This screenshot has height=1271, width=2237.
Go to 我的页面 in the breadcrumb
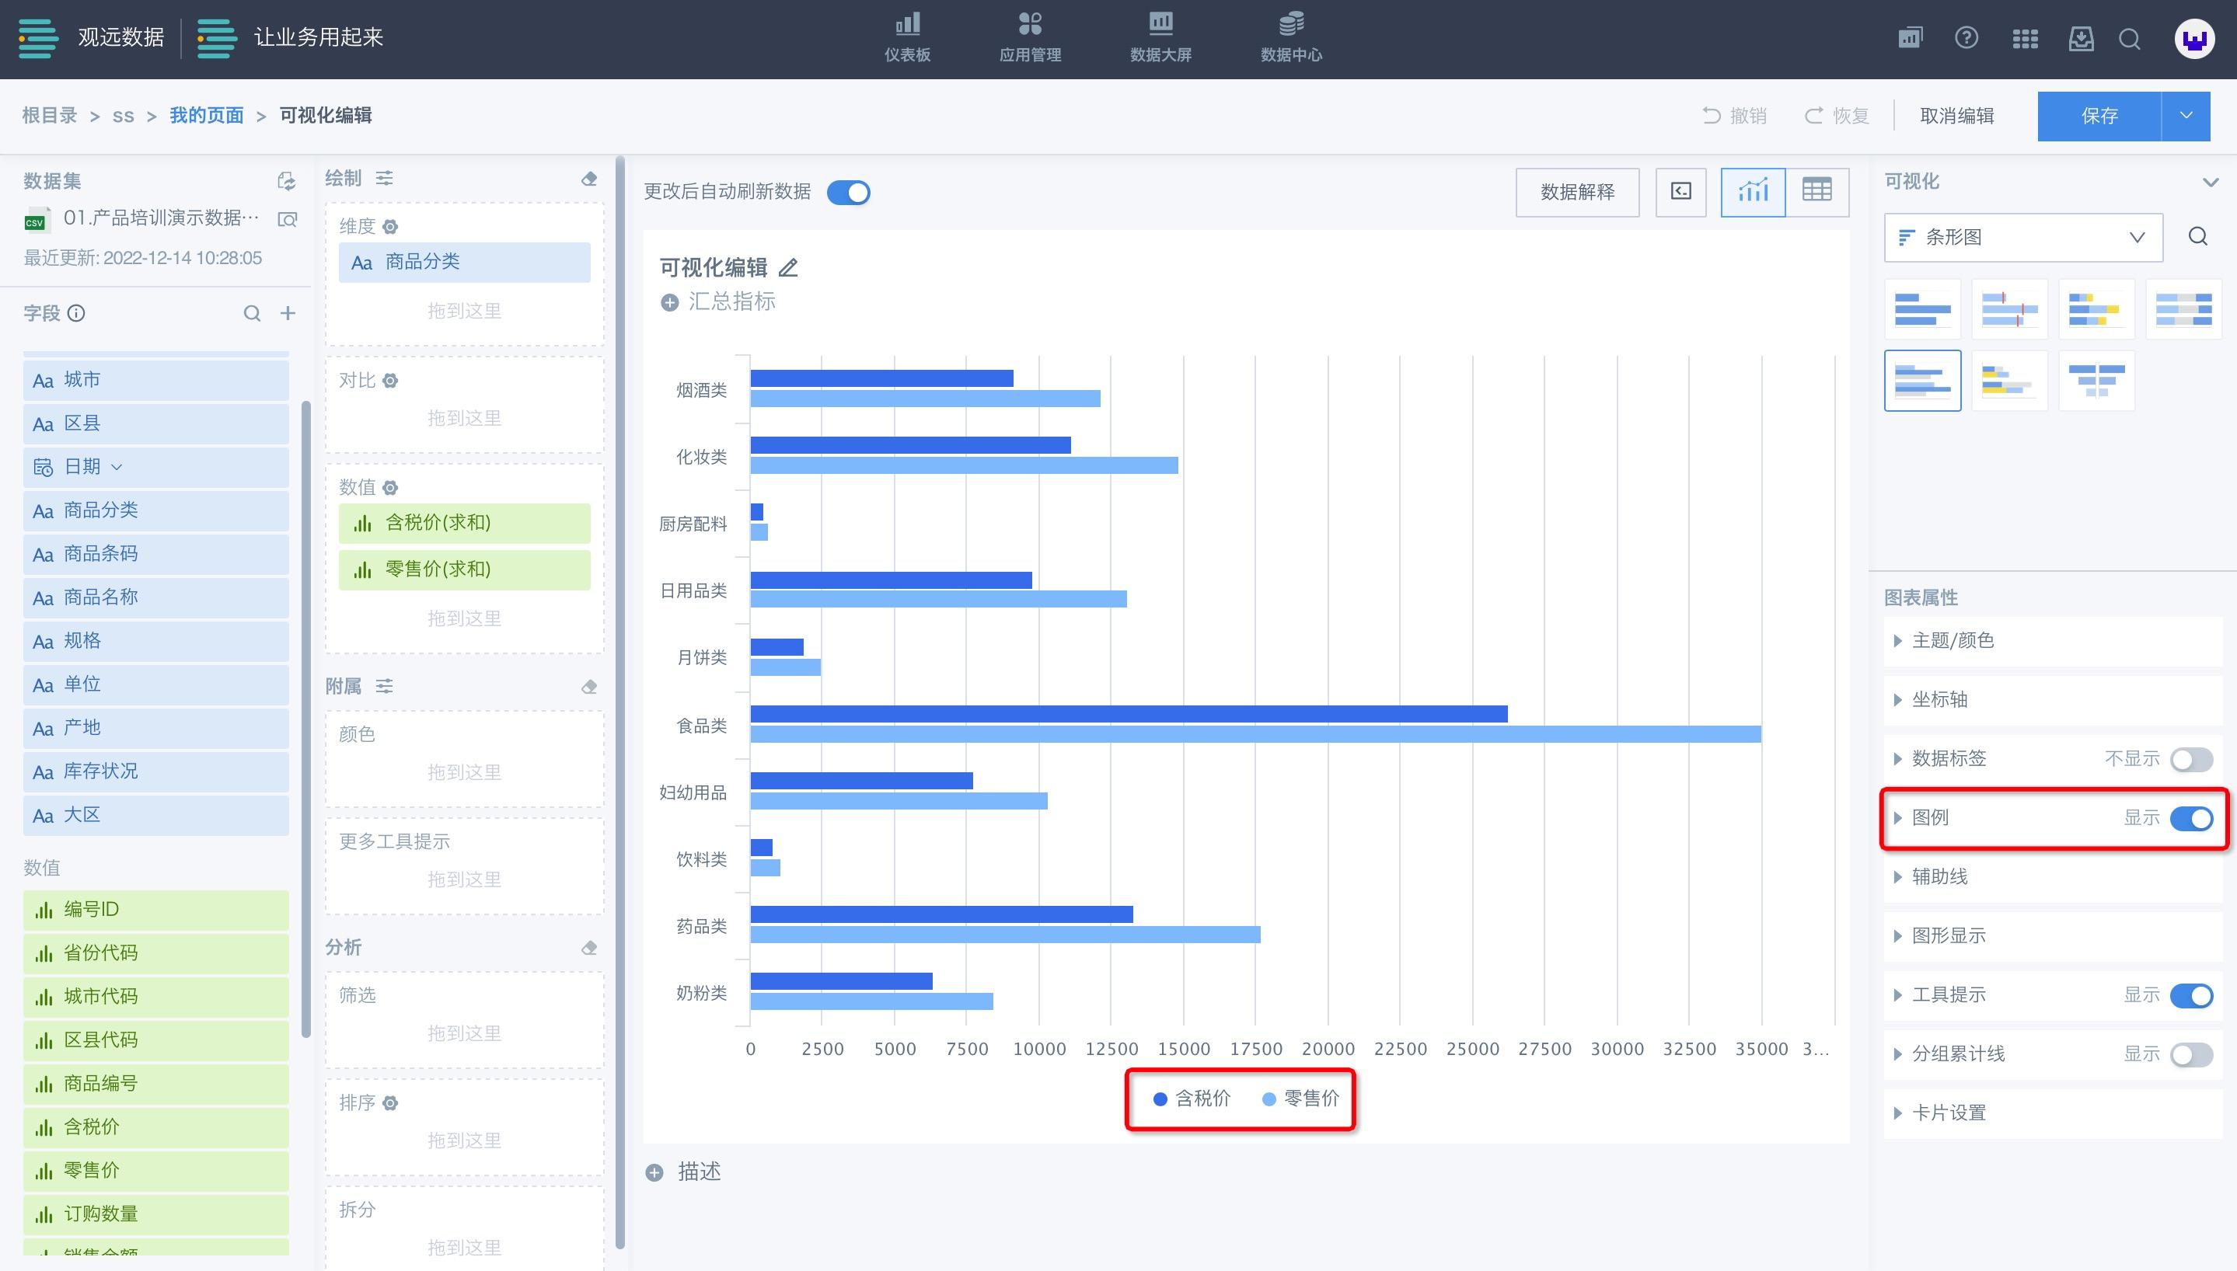(206, 115)
